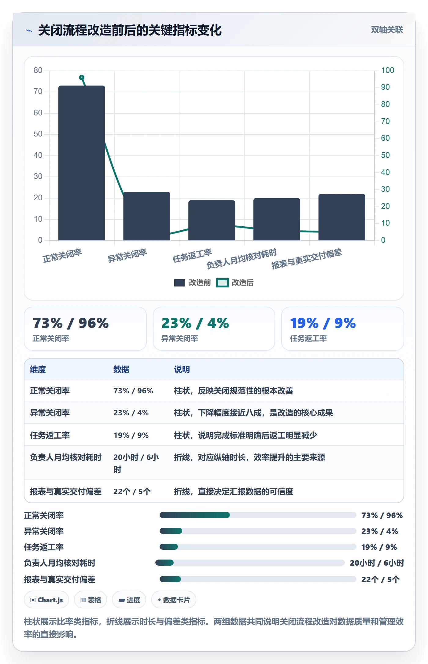Click x-axis label 任务返工率 under chart

point(192,256)
